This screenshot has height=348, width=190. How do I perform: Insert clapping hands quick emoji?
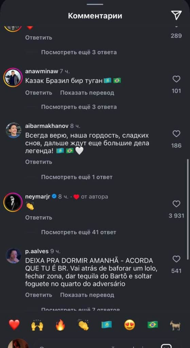[x=84, y=325]
